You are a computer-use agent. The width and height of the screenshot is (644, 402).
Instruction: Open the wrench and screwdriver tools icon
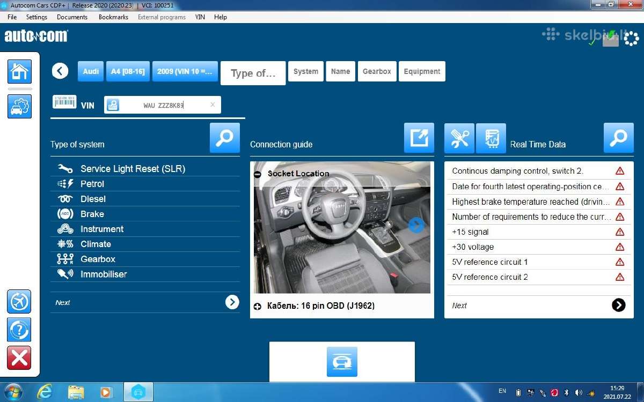(x=459, y=138)
